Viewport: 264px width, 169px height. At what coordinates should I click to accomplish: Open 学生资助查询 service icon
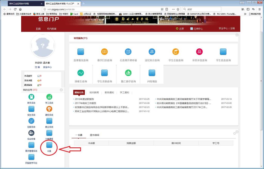[x=104, y=73]
